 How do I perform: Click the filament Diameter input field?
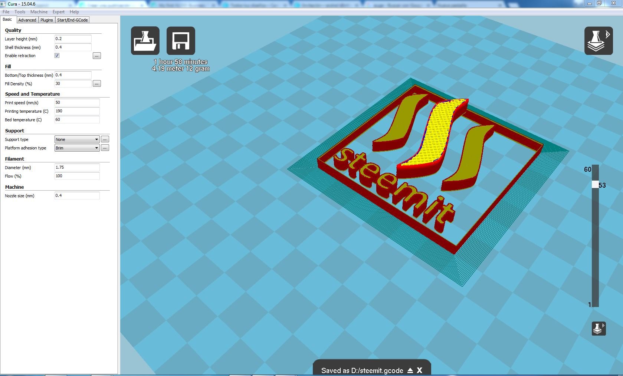[77, 168]
